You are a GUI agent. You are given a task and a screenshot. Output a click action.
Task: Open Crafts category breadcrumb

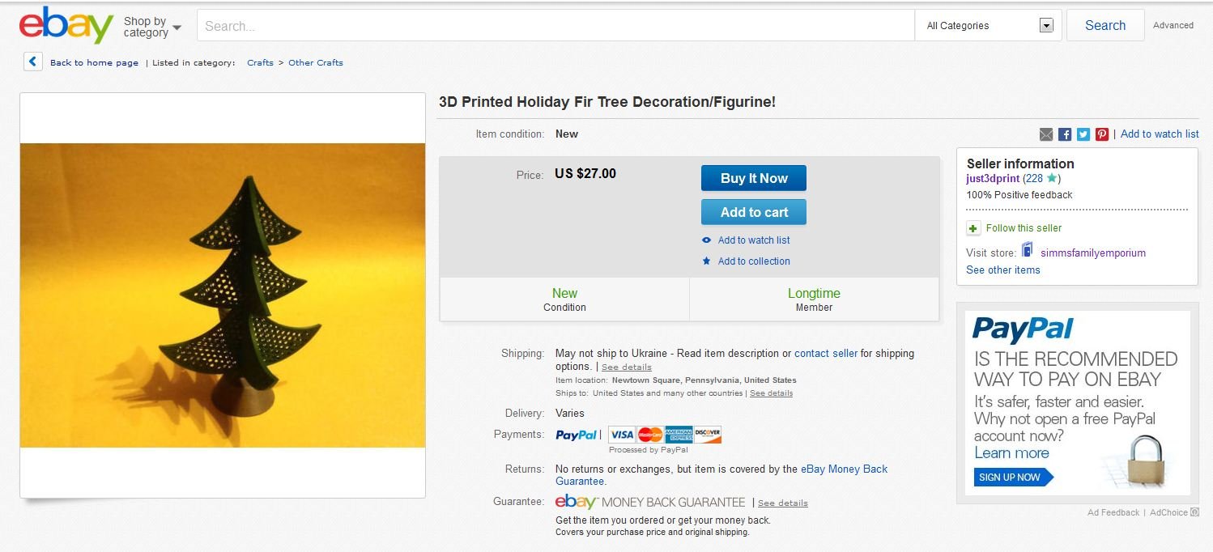coord(260,62)
